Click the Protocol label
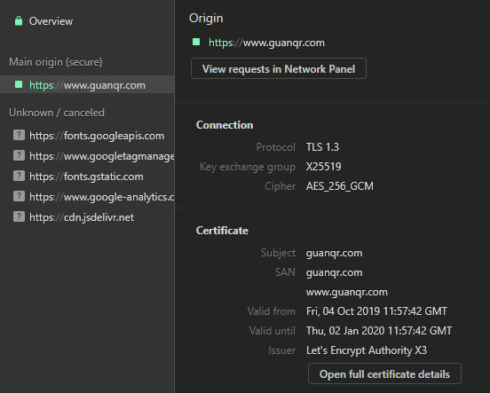This screenshot has height=393, width=490. click(275, 147)
